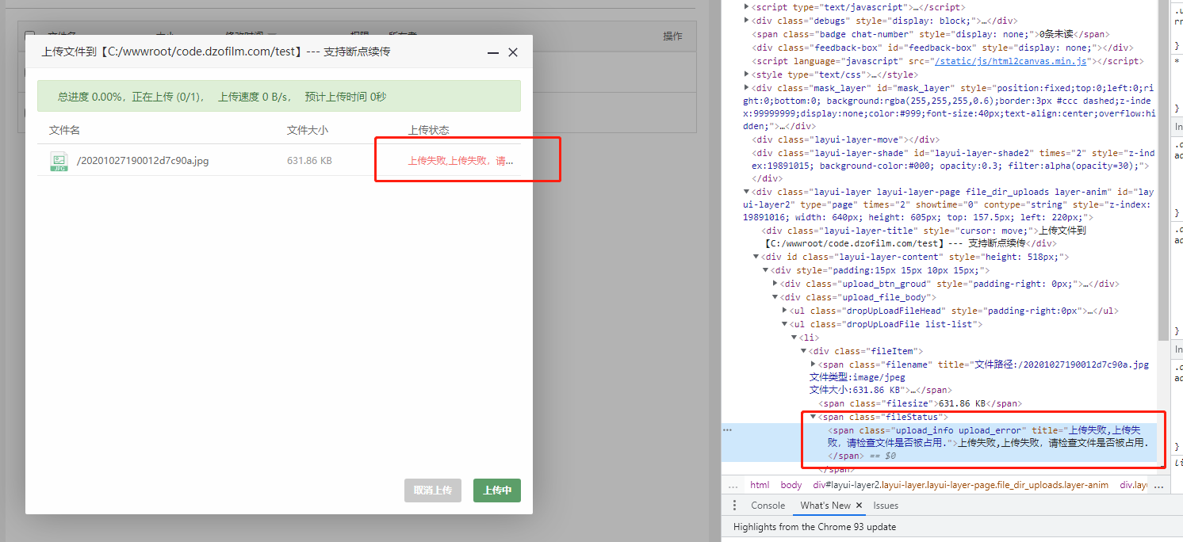The image size is (1183, 542).
Task: Collapse the layui-layer2 div node
Action: [746, 191]
